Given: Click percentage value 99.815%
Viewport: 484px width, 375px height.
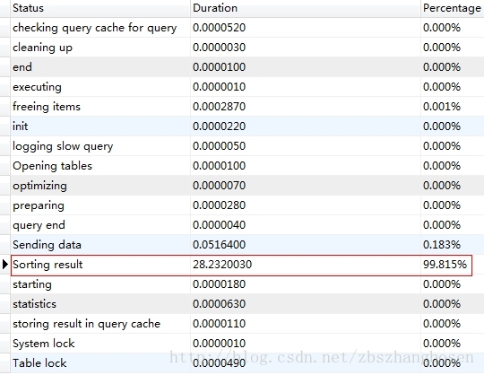Looking at the screenshot, I should 445,265.
